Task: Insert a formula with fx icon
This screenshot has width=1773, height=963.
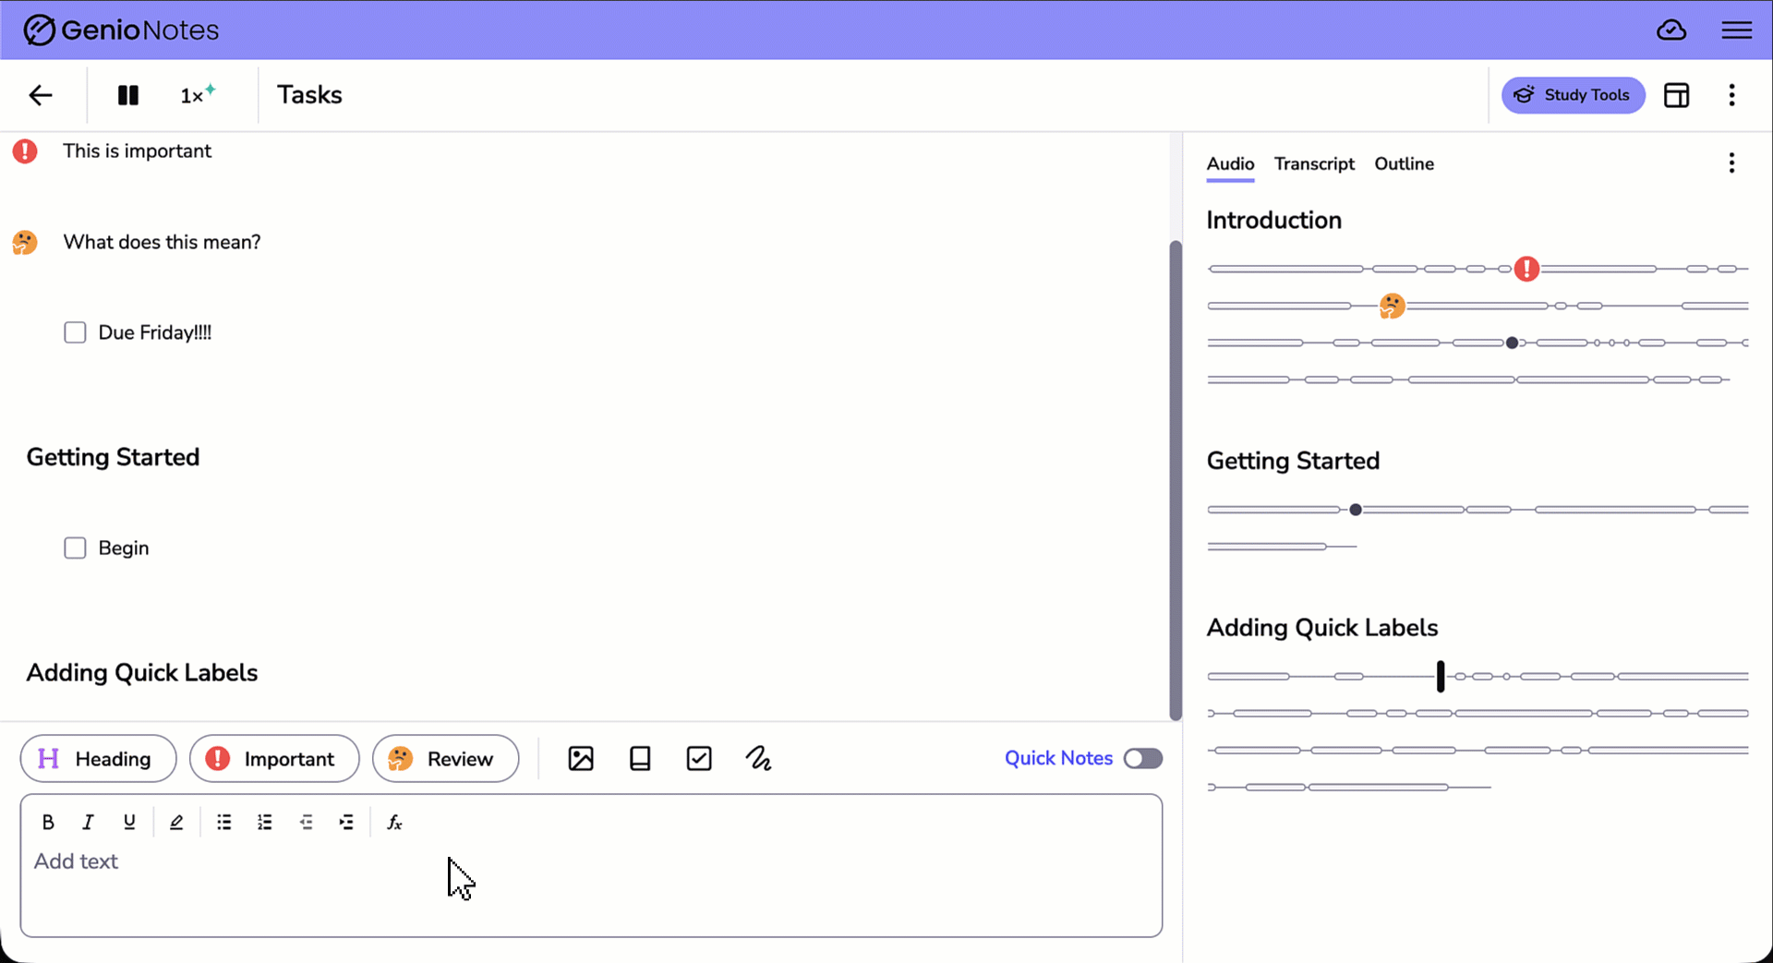Action: click(x=394, y=823)
